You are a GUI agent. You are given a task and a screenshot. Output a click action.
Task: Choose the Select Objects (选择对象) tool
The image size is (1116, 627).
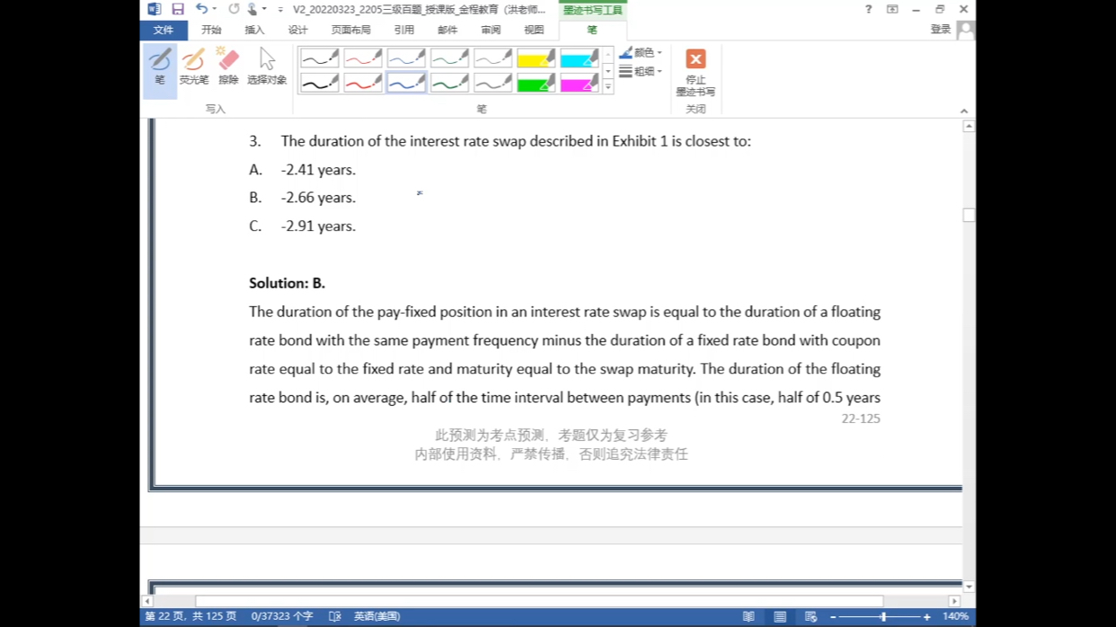(x=267, y=67)
